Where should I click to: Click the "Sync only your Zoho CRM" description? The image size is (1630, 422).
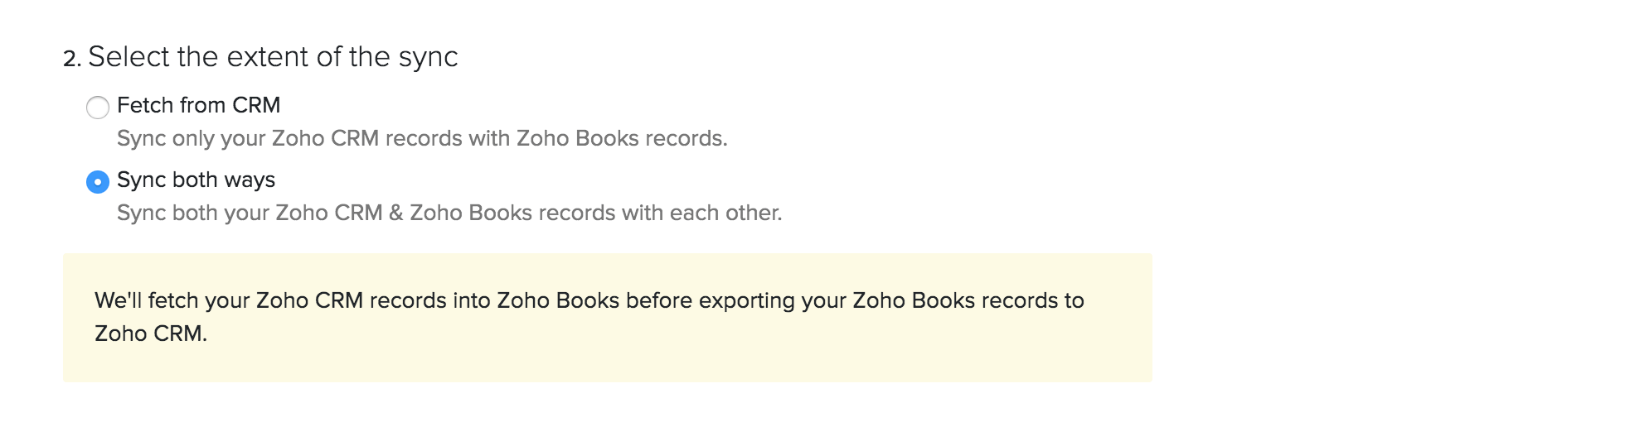[x=421, y=138]
